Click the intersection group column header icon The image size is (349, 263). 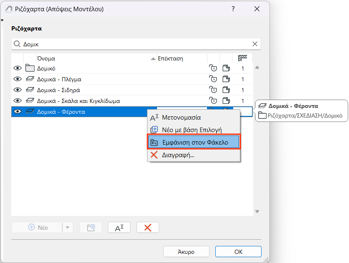click(242, 58)
